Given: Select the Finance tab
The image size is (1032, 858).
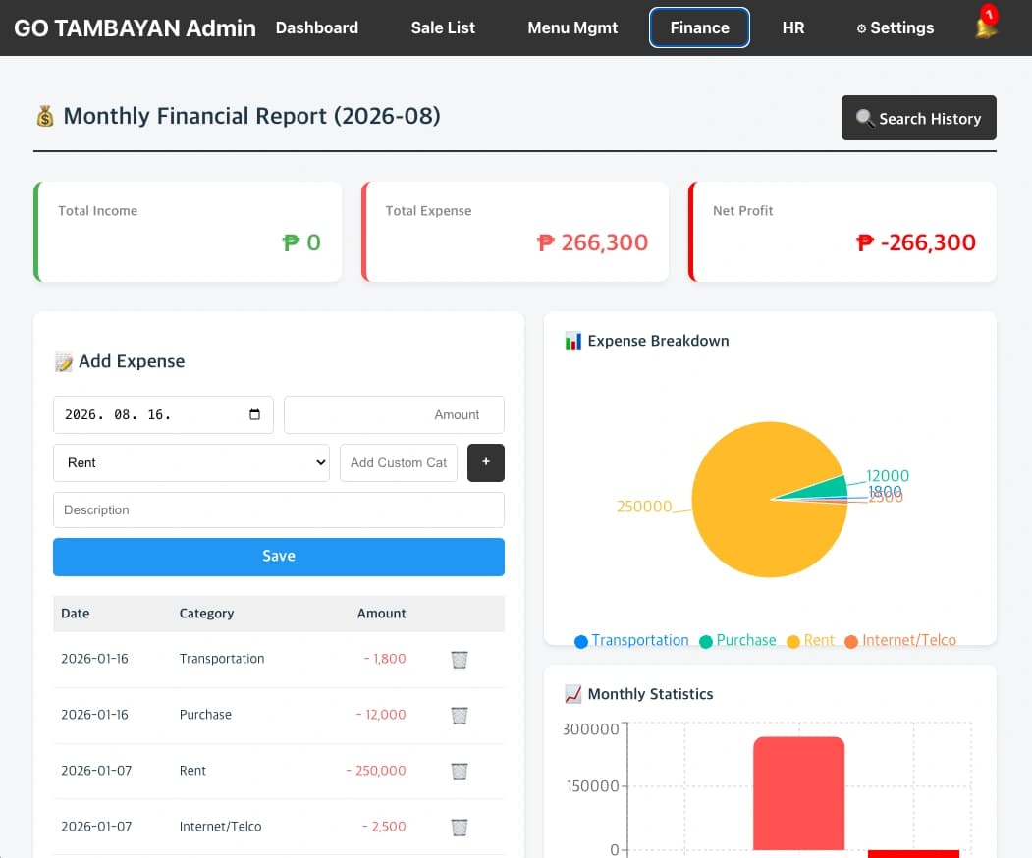Looking at the screenshot, I should [699, 27].
